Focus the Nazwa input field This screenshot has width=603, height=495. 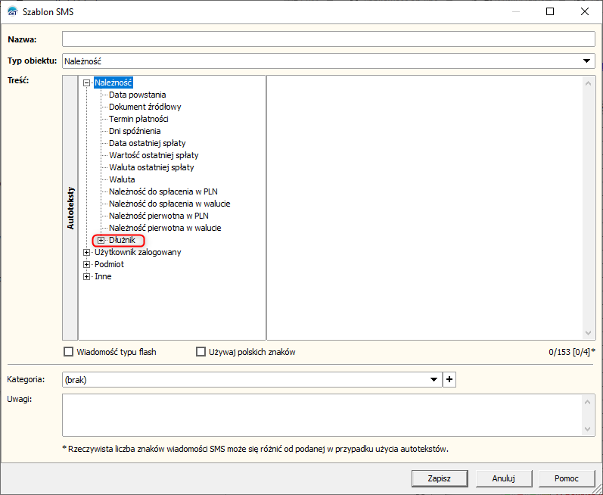328,39
